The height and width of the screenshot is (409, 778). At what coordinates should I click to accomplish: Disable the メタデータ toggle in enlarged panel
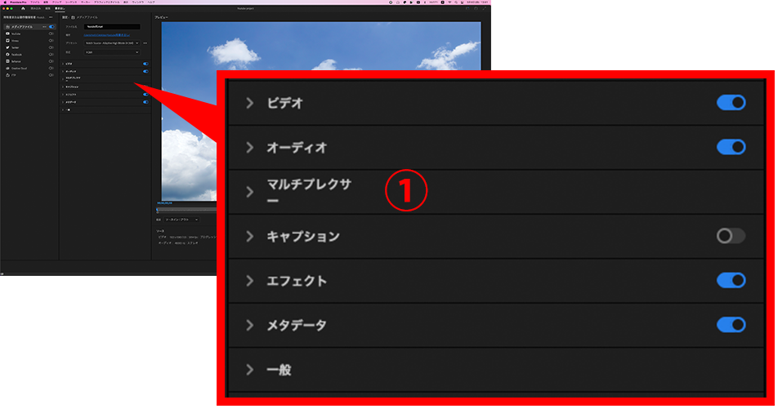click(731, 325)
